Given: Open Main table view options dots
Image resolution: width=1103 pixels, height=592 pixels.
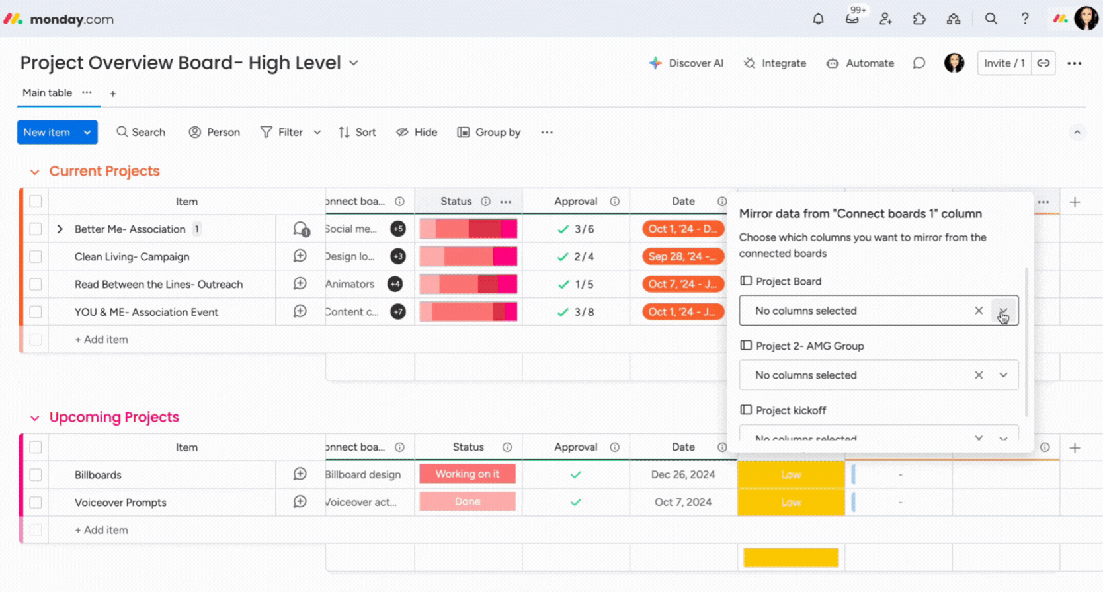Looking at the screenshot, I should click(87, 92).
